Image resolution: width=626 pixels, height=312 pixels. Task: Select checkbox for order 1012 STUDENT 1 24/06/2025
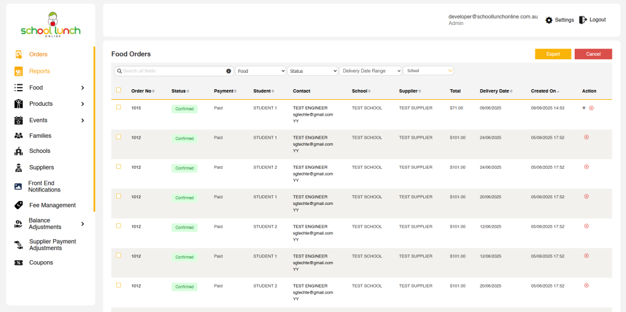[119, 136]
